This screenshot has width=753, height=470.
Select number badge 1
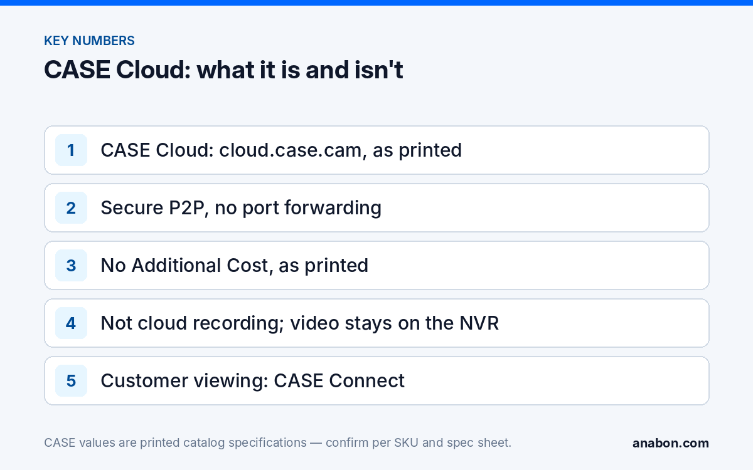[71, 150]
